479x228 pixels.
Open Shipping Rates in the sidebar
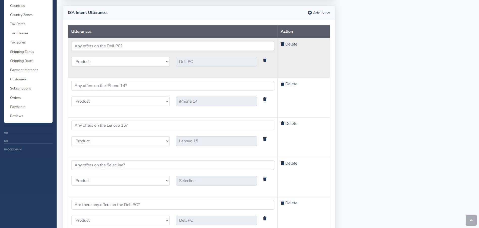click(x=22, y=61)
